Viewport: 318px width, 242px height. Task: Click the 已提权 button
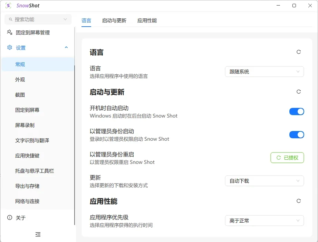(x=287, y=158)
